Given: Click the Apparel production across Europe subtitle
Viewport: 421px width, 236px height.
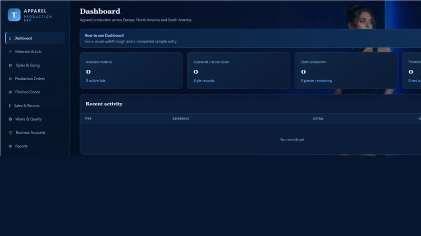Looking at the screenshot, I should pos(136,20).
